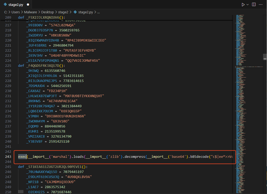Split the editor right
This screenshot has height=194, width=267.
(x=254, y=5)
